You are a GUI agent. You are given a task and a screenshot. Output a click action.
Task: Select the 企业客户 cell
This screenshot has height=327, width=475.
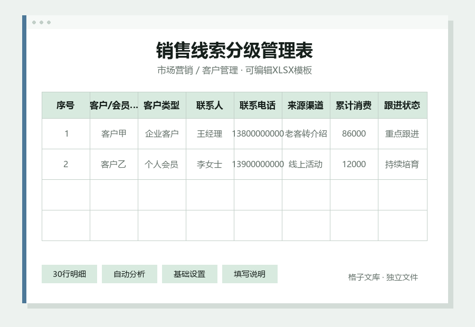coord(162,133)
